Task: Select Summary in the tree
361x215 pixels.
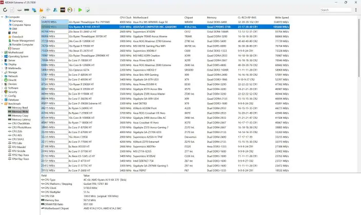Action: (x=17, y=21)
